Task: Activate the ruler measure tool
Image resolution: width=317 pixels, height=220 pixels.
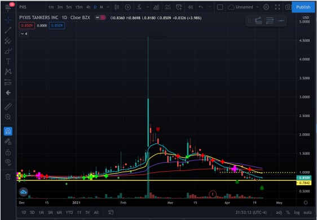Action: pos(8,107)
